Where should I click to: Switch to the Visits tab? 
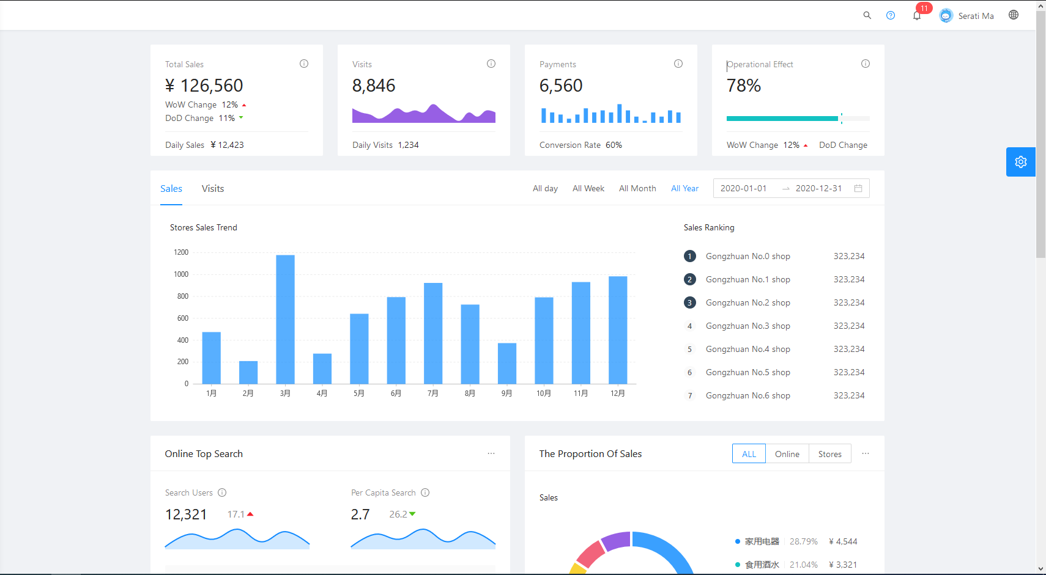(212, 188)
